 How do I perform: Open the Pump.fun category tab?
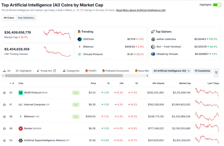[x=46, y=71]
